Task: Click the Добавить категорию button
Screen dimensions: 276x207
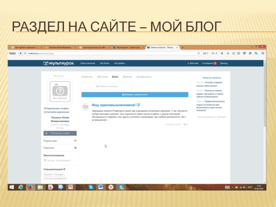Action: [107, 86]
